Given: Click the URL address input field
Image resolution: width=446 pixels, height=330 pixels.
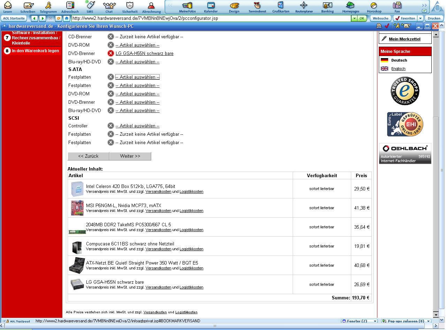Looking at the screenshot, I should (211, 18).
